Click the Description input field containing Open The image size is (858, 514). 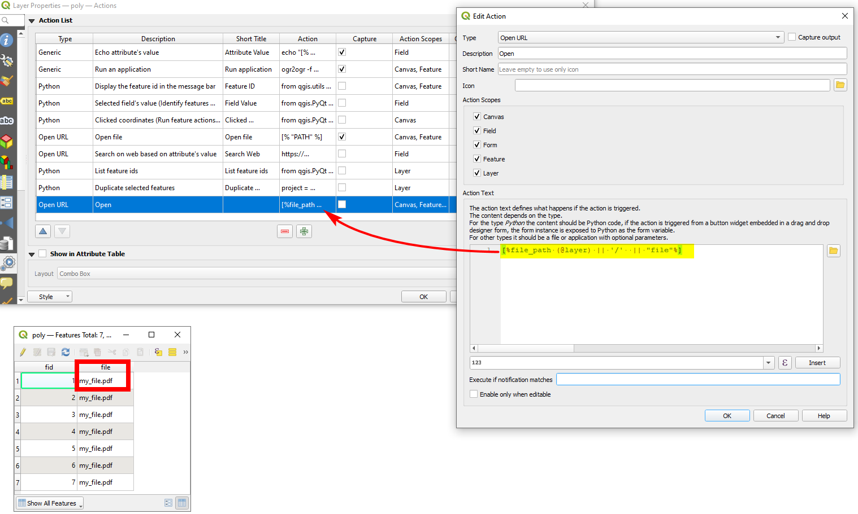click(x=672, y=53)
